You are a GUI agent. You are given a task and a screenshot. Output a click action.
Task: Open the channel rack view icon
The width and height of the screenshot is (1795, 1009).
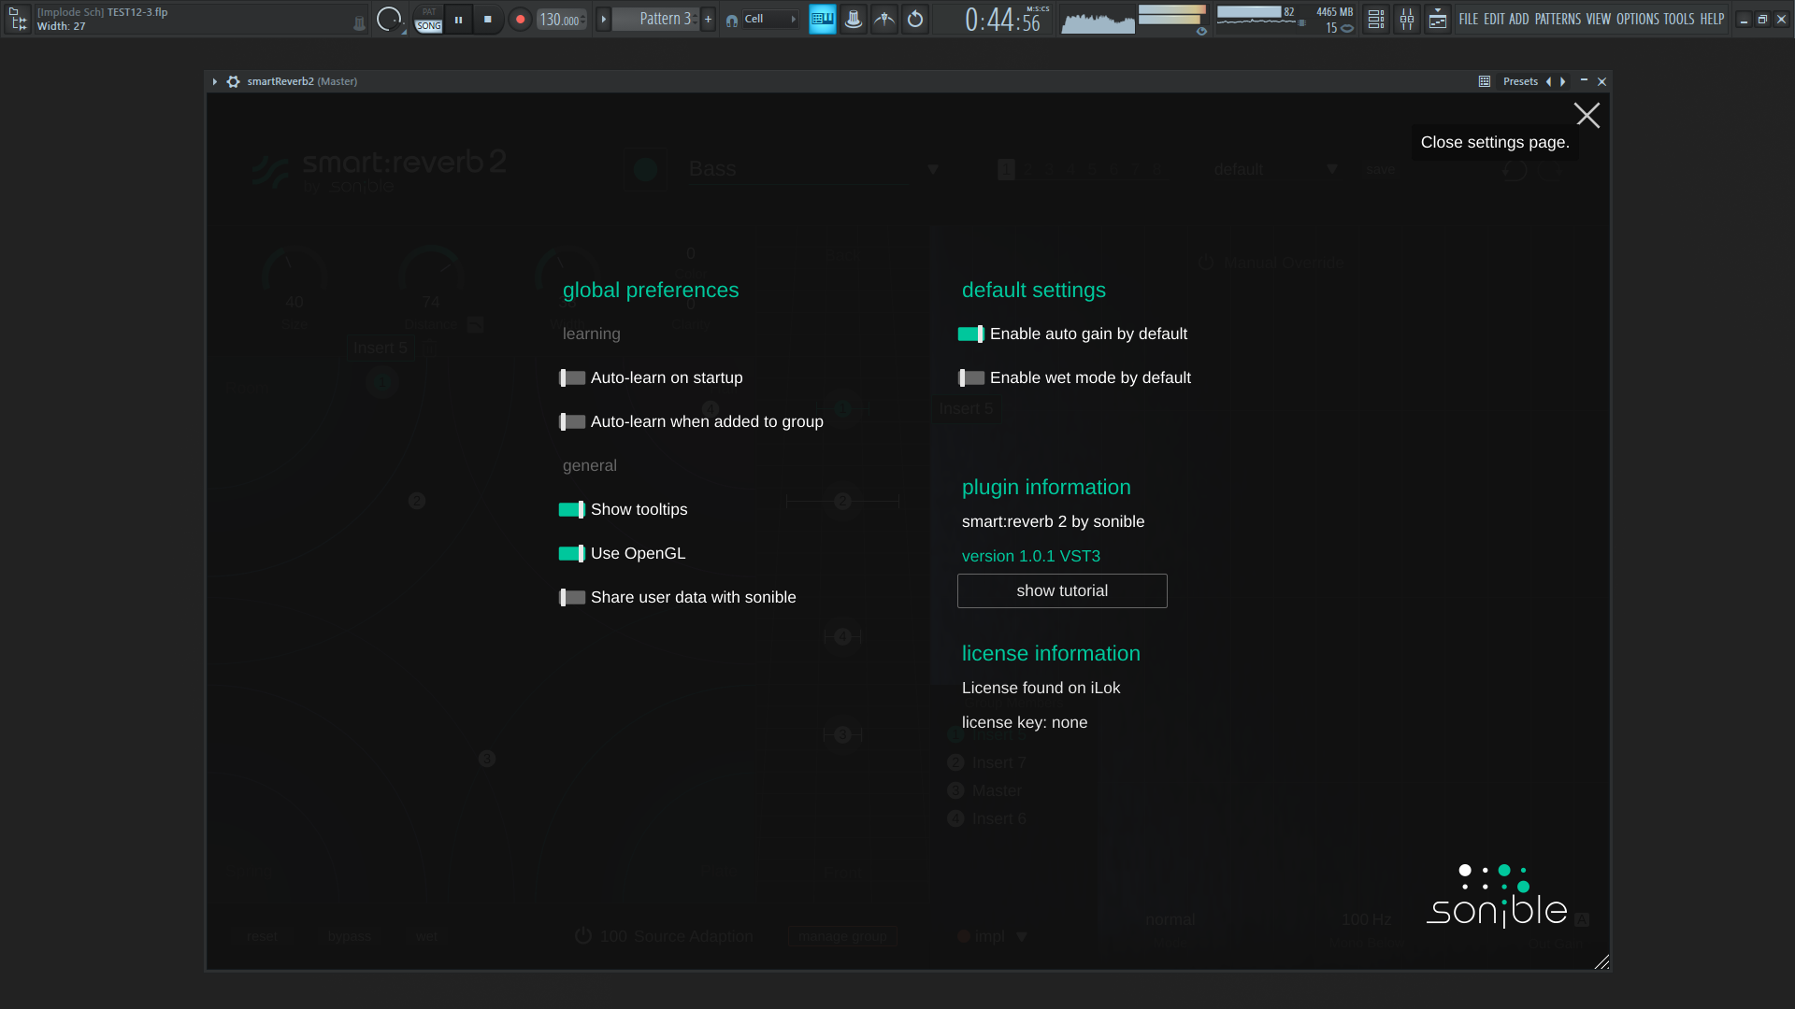[x=1438, y=19]
